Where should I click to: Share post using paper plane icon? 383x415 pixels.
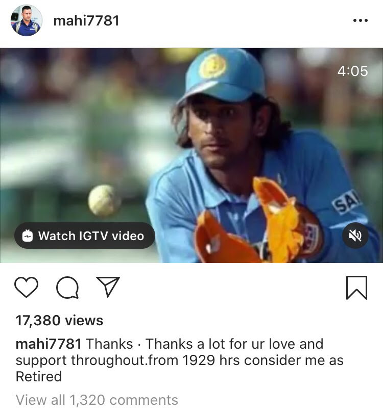[x=108, y=287]
